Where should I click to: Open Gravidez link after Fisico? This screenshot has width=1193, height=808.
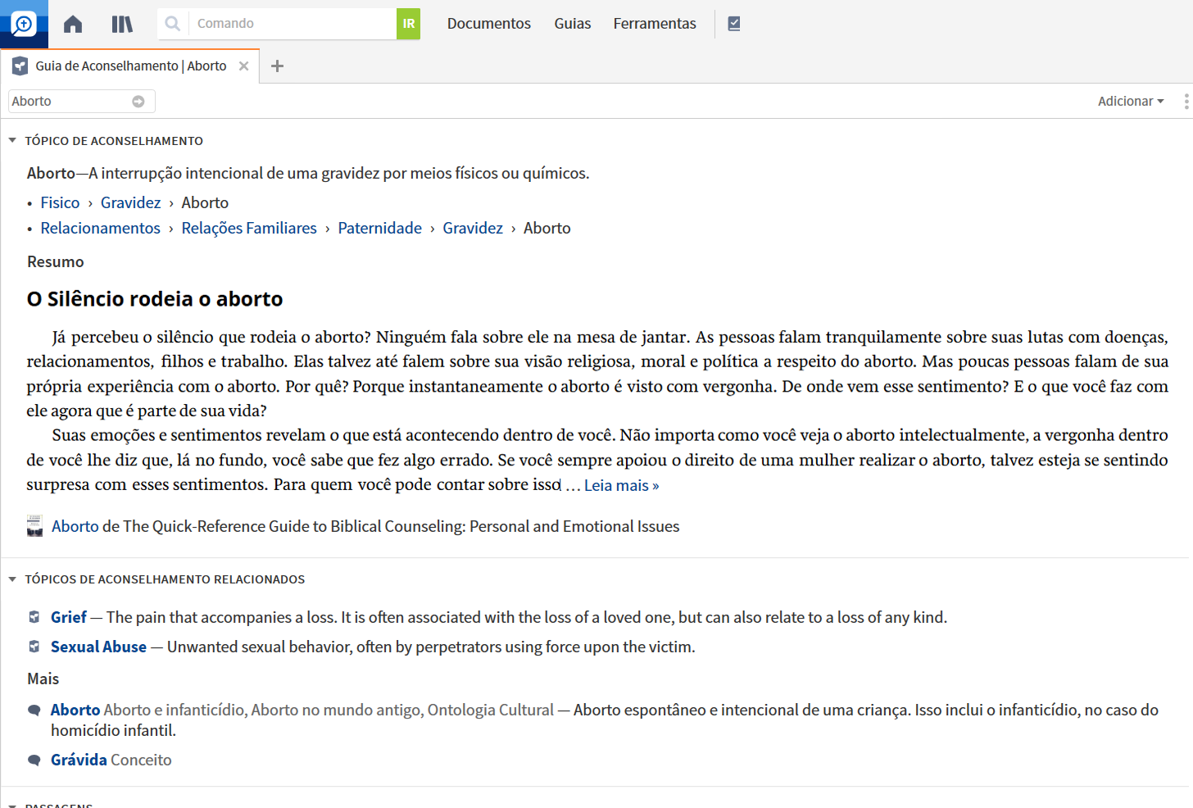coord(130,202)
